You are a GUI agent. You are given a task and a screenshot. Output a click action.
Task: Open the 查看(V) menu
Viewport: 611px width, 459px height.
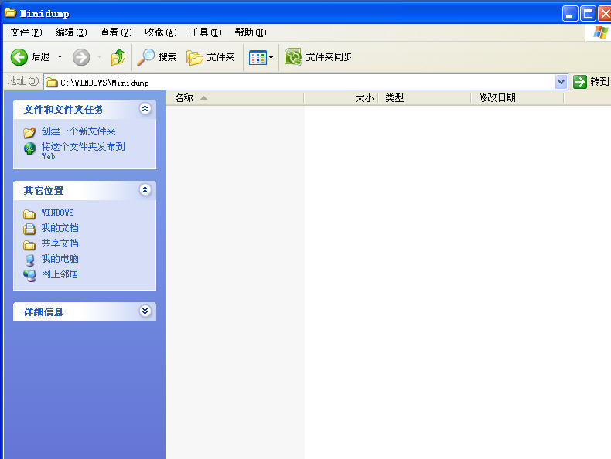click(x=116, y=32)
